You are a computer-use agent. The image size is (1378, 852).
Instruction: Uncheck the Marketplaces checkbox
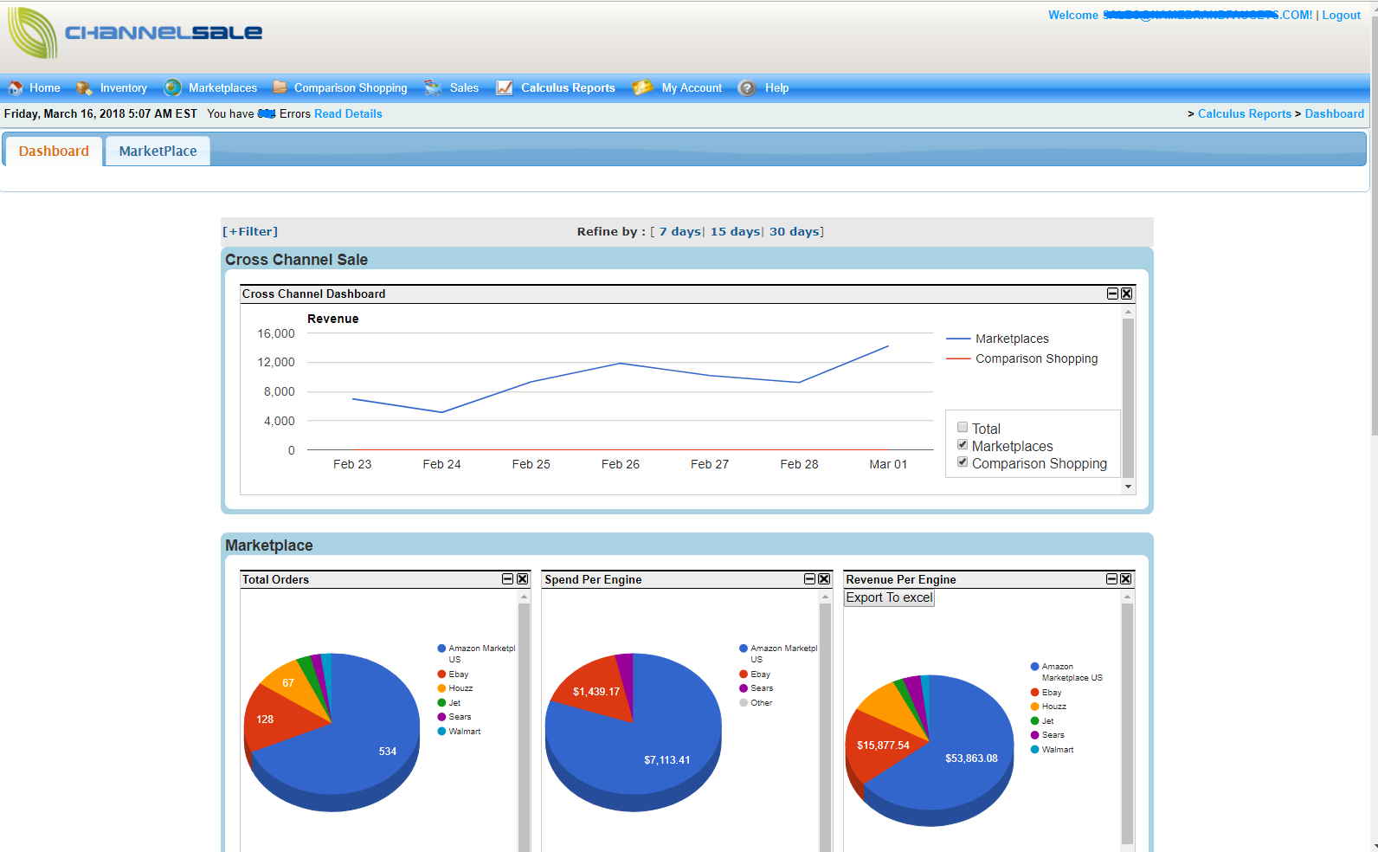point(963,445)
